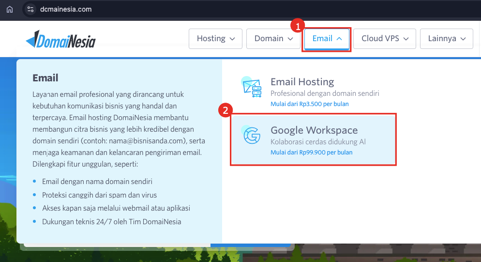Click the Google Workspace G icon
Viewport: 481px width, 262px height.
click(x=252, y=135)
